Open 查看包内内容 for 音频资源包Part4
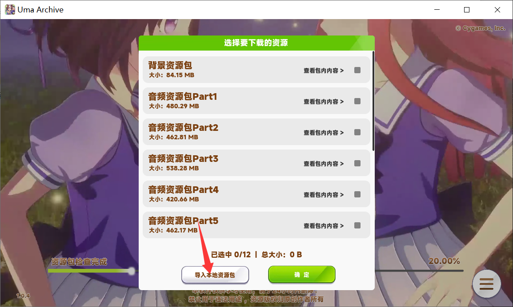The image size is (513, 307). (324, 195)
